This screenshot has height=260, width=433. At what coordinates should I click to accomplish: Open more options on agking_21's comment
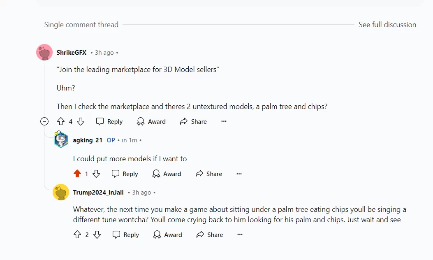[x=239, y=174]
